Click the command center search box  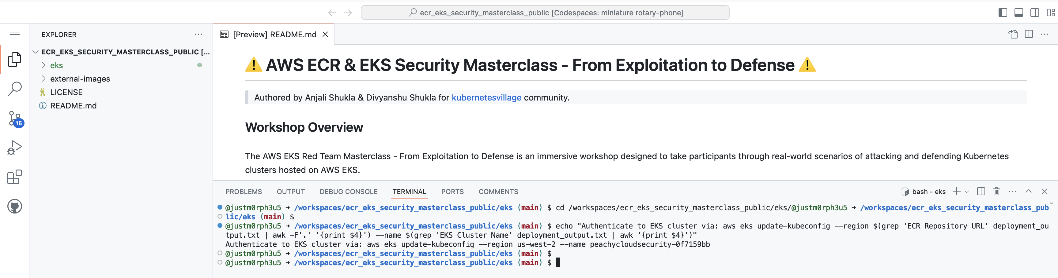click(x=545, y=13)
